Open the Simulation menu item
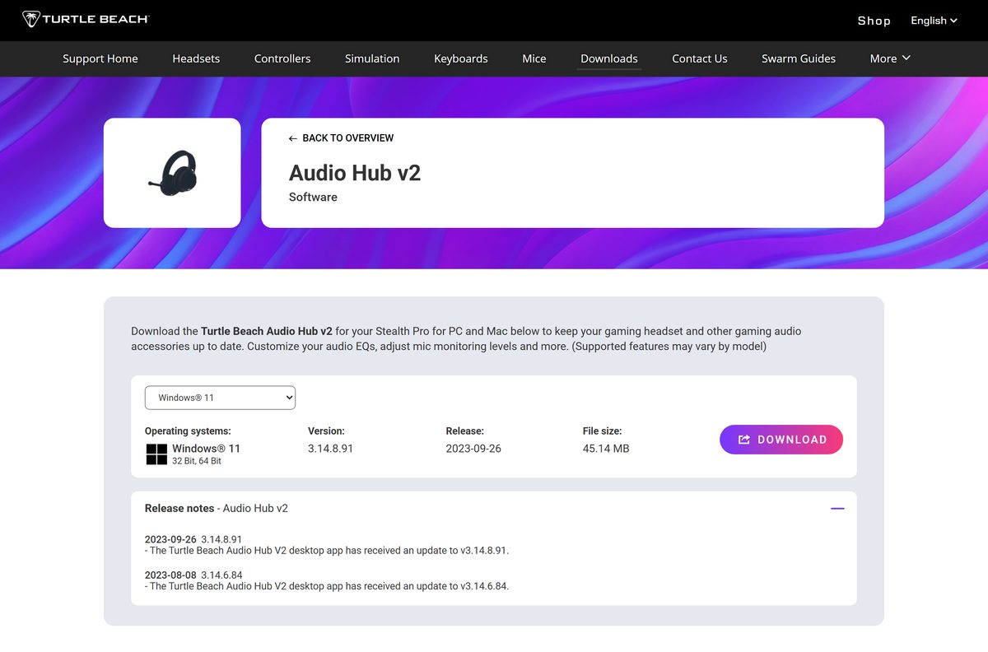Image resolution: width=988 pixels, height=652 pixels. [372, 58]
